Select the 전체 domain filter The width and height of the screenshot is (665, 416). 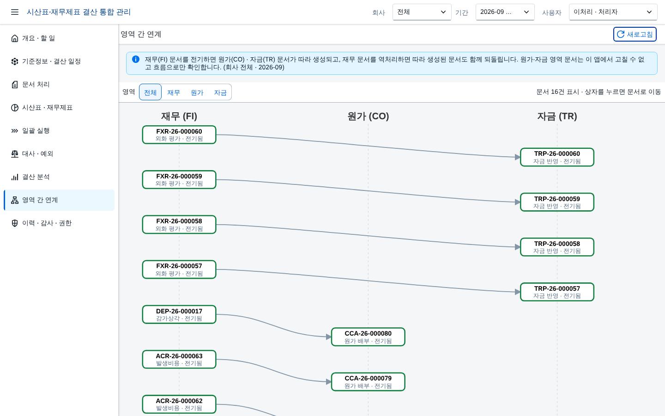tap(150, 92)
